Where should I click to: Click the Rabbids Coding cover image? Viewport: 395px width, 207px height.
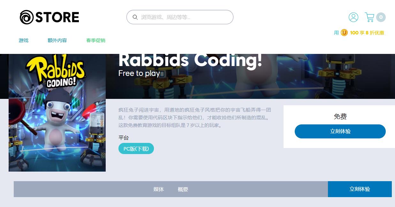click(x=57, y=113)
